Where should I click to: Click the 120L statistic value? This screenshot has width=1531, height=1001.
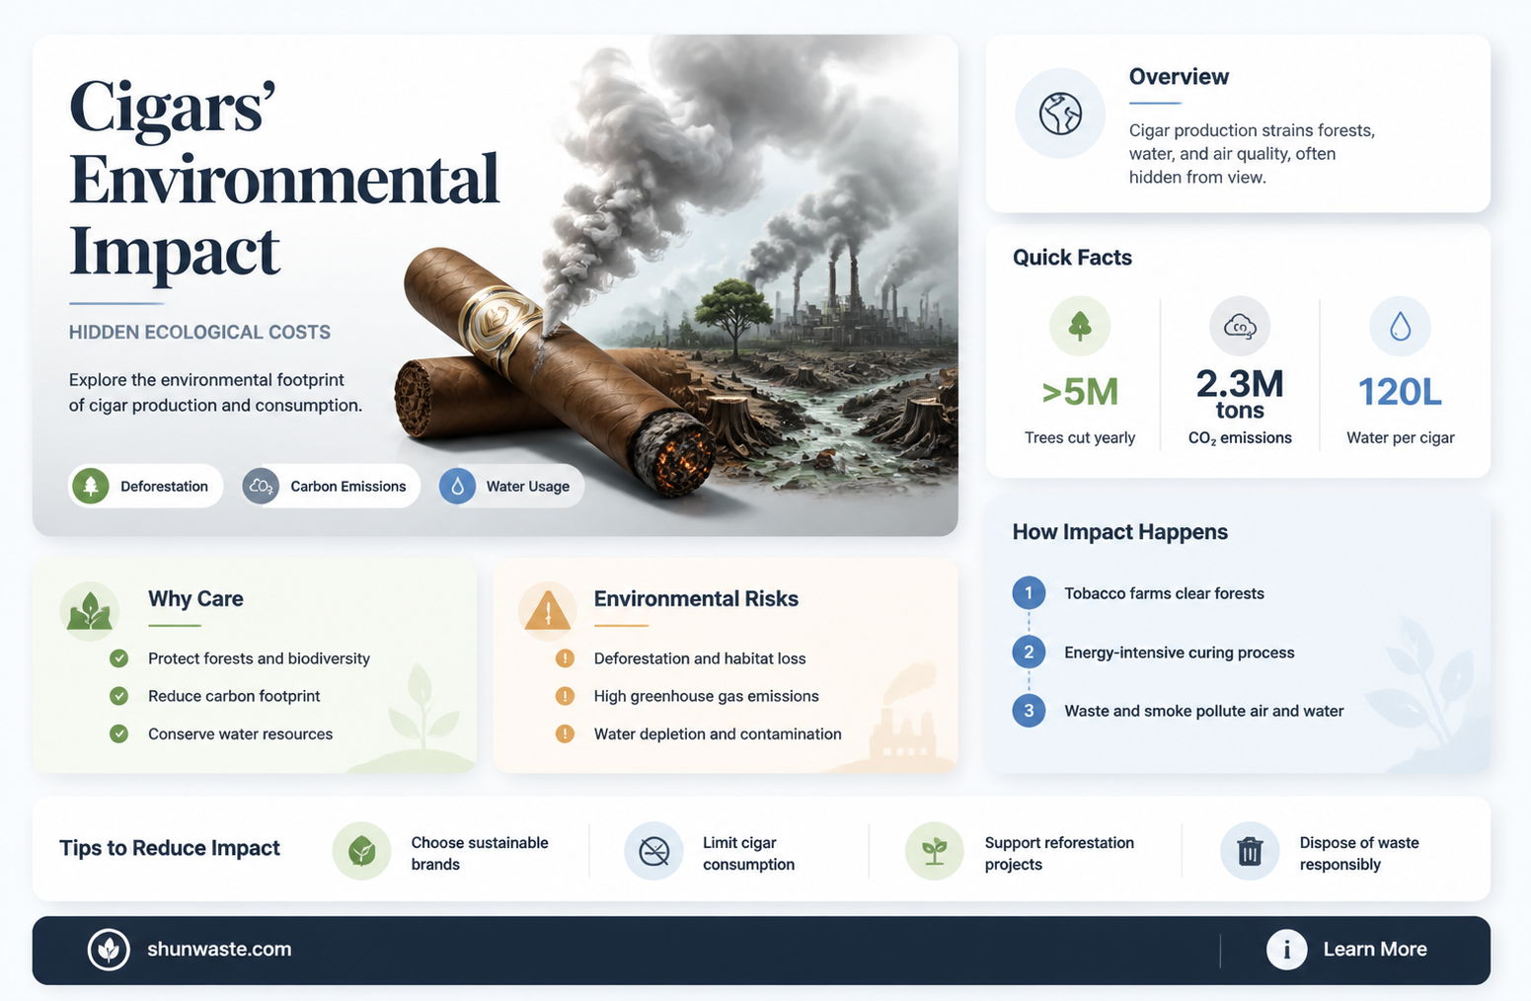(x=1400, y=392)
